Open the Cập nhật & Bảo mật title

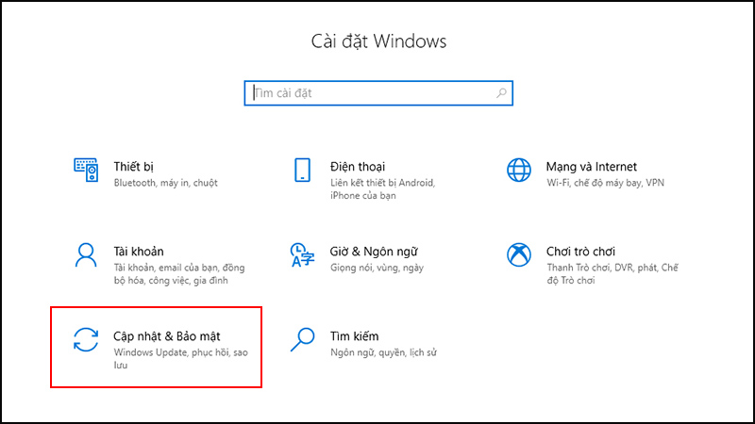point(167,336)
